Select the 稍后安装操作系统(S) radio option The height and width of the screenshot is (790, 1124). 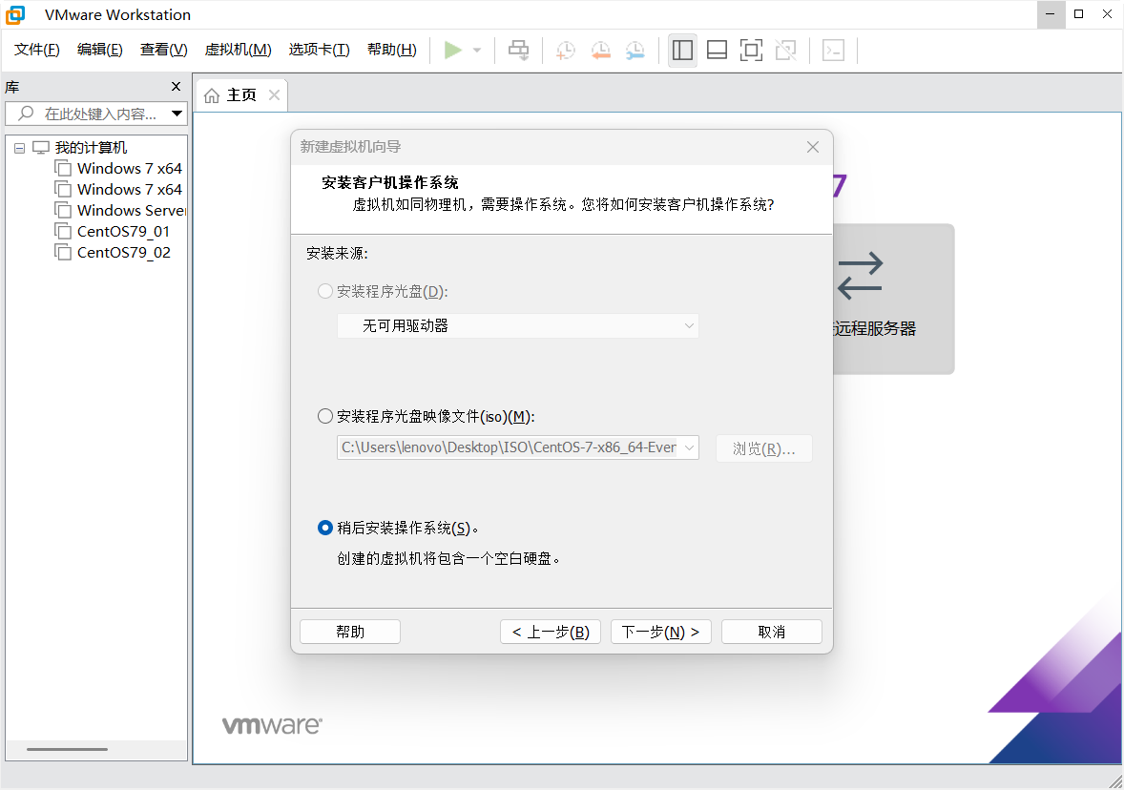tap(324, 529)
